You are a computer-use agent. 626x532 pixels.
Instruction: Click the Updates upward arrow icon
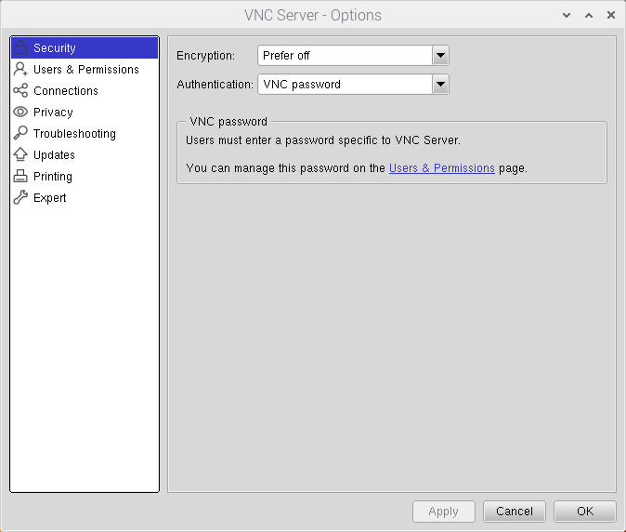20,154
